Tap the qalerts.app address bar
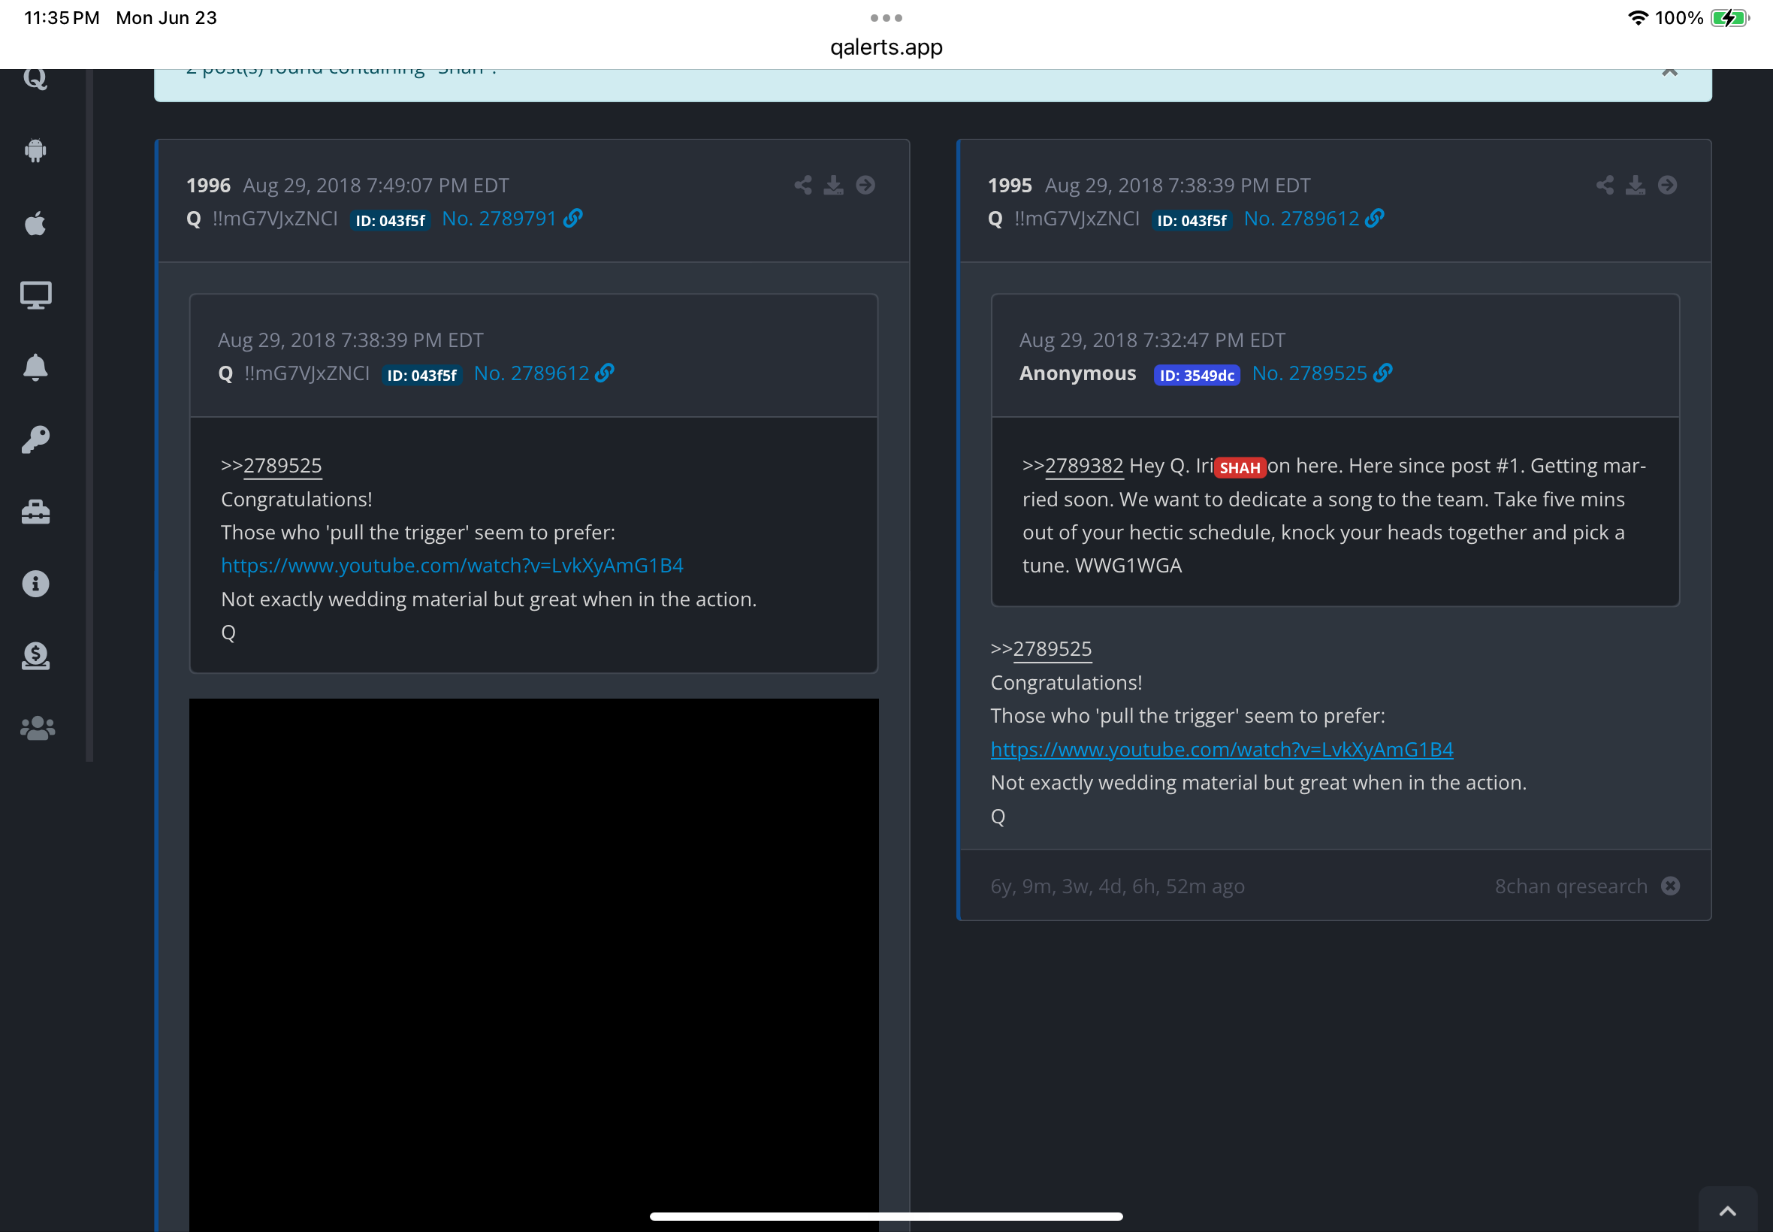Viewport: 1773px width, 1232px height. coord(886,47)
